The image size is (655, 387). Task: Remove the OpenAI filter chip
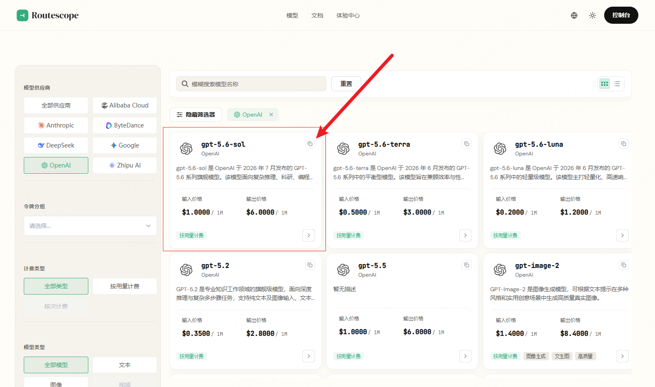(x=271, y=115)
